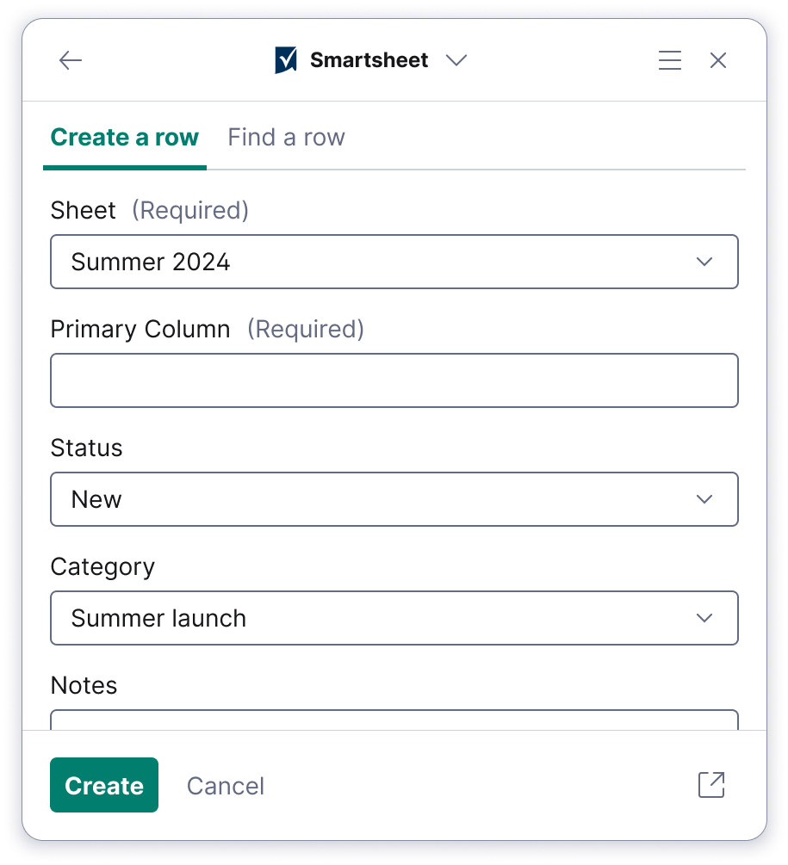Click the Cancel link
788x865 pixels.
[226, 786]
